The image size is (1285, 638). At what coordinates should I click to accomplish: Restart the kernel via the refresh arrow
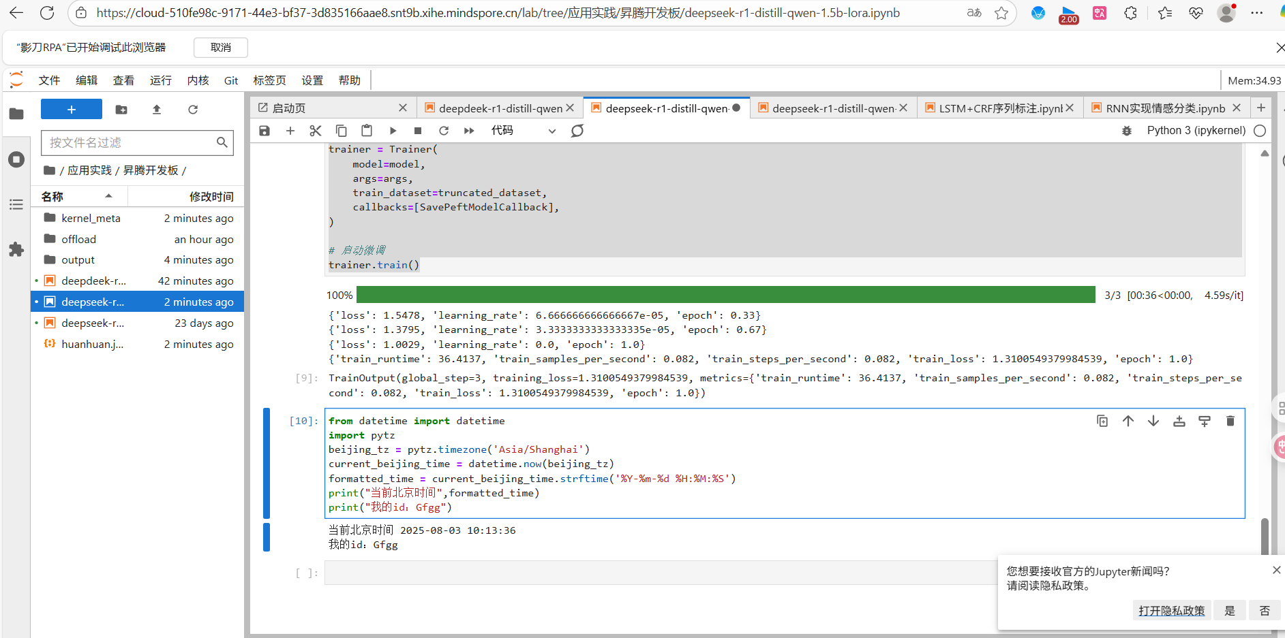coord(444,131)
